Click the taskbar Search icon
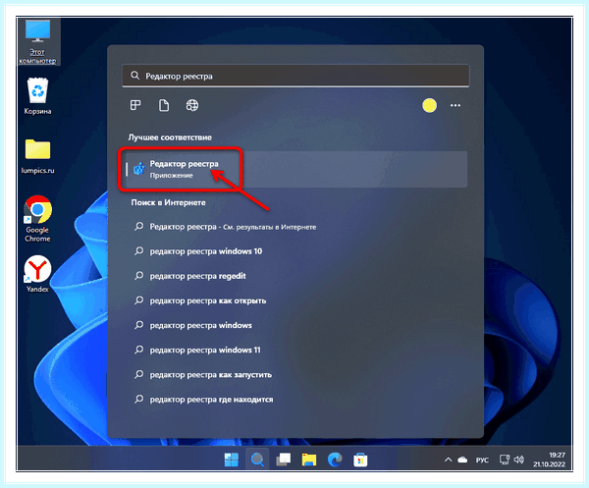The height and width of the screenshot is (488, 589). coord(257,460)
